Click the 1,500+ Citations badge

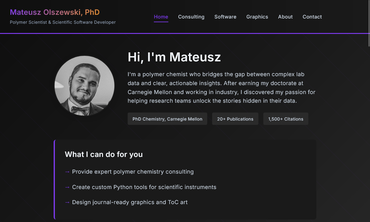[286, 119]
